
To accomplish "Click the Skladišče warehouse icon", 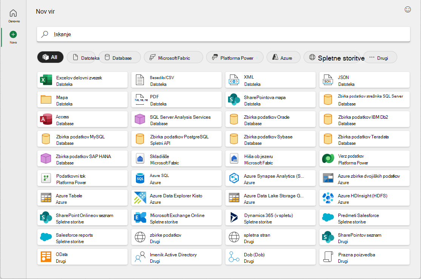I will pos(140,158).
